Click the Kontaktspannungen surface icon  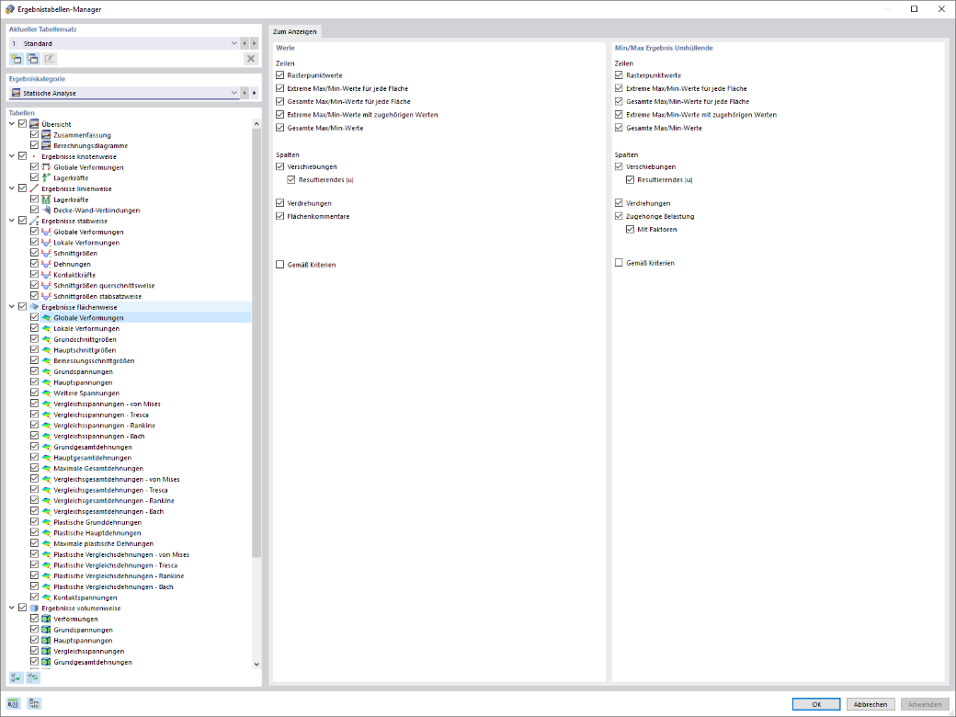(x=46, y=597)
